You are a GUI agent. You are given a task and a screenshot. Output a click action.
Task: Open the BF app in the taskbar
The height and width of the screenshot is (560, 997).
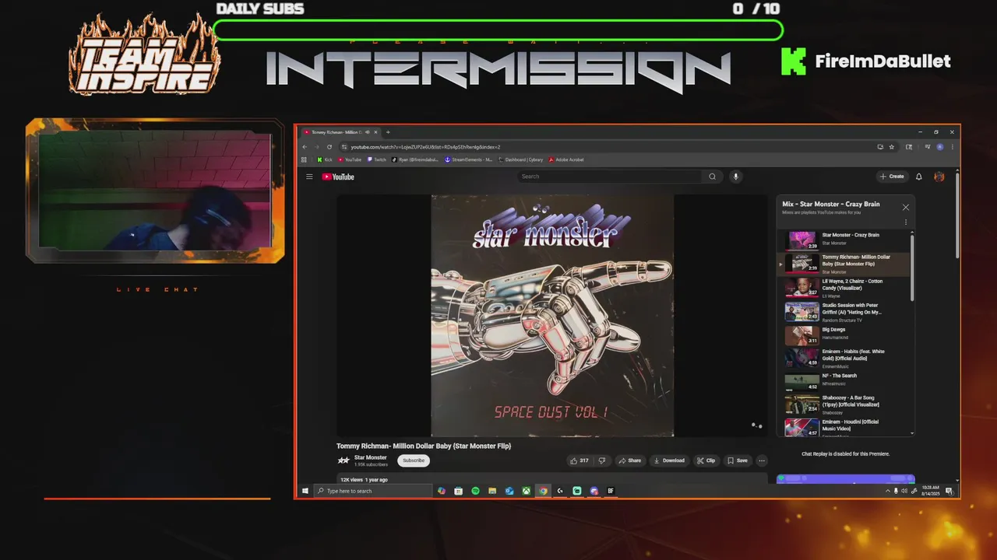[611, 491]
